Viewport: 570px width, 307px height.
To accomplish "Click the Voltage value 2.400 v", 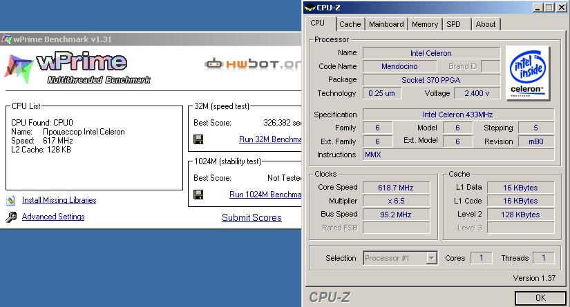I will coord(477,93).
